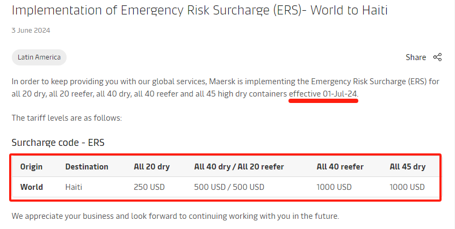This screenshot has height=229, width=455.
Task: Click the Origin column header
Action: (x=31, y=167)
